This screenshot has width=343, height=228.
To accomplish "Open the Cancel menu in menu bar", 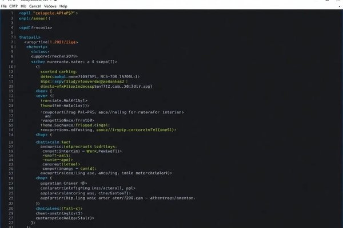I will tap(35, 6).
